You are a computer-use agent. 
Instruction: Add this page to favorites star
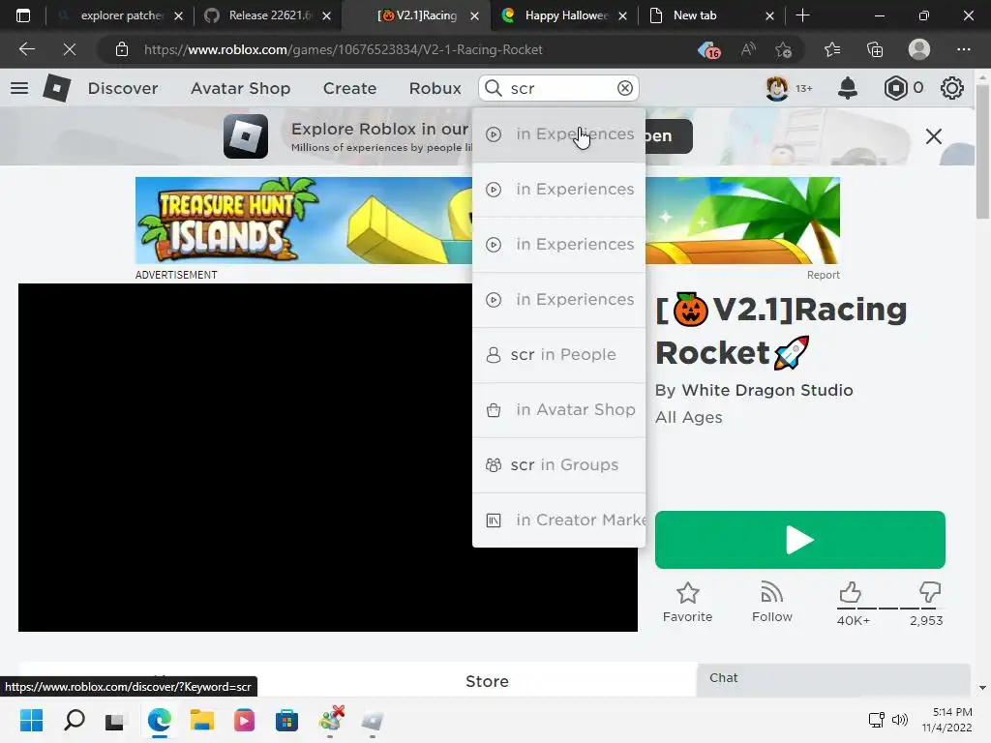[783, 49]
